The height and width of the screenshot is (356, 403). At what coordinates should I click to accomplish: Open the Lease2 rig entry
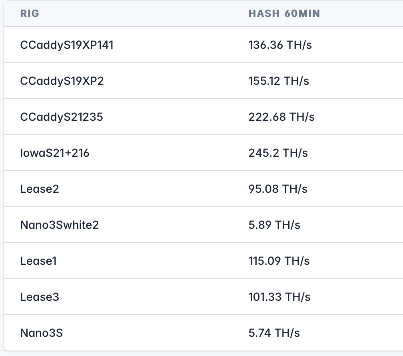pyautogui.click(x=40, y=189)
